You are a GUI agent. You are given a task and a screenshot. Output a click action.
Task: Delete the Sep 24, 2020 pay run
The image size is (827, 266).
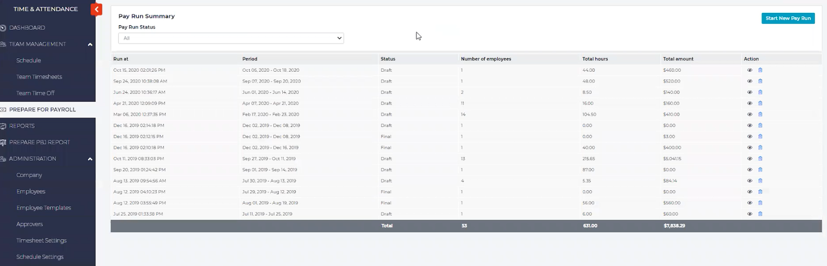pos(760,81)
